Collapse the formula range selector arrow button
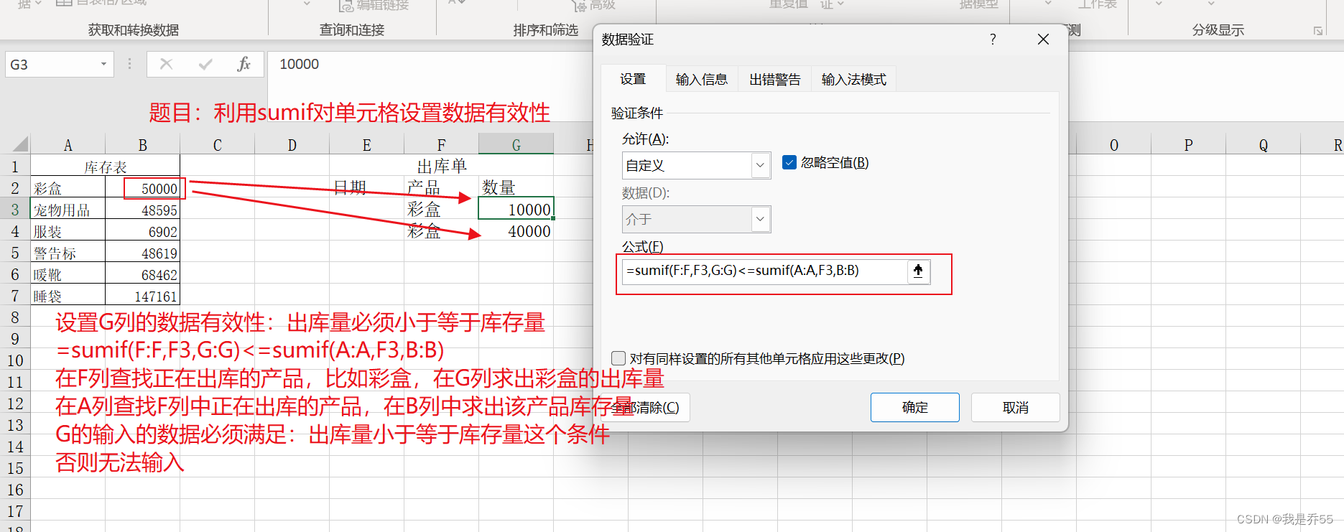The image size is (1344, 532). [x=918, y=271]
